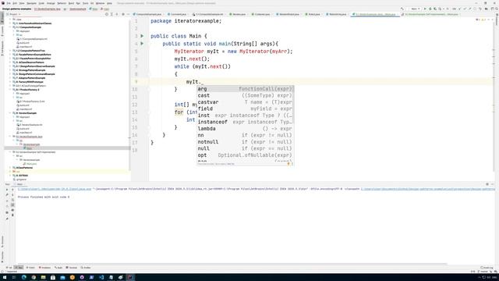Open the File menu
Viewport: 499px width, 281px height.
tap(9, 3)
